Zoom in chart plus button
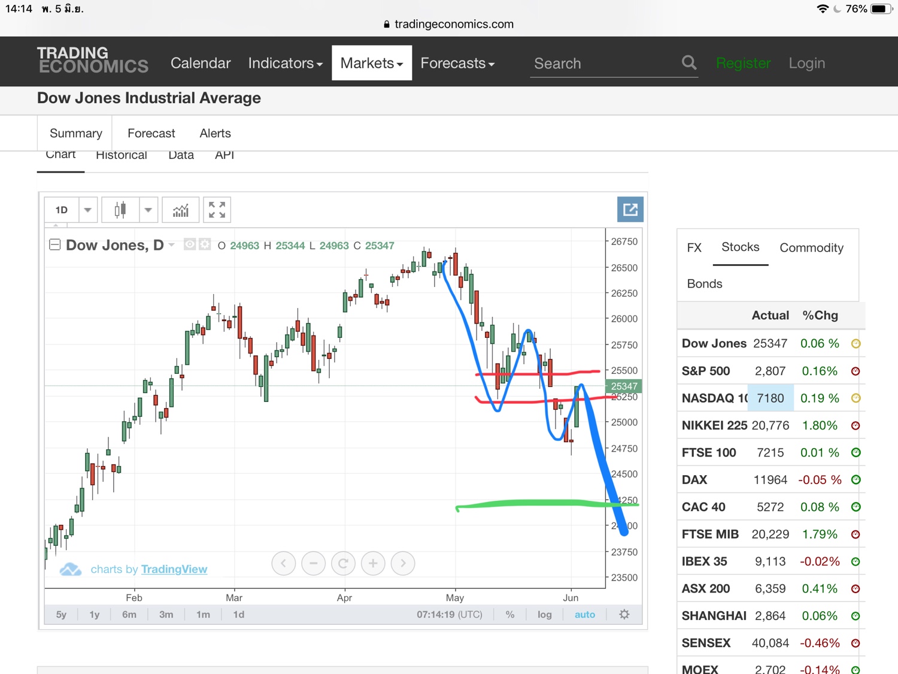Image resolution: width=898 pixels, height=674 pixels. click(373, 563)
